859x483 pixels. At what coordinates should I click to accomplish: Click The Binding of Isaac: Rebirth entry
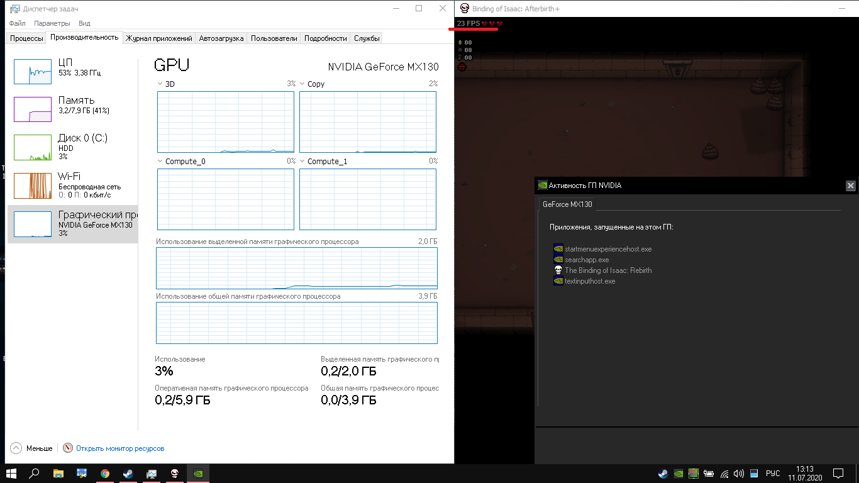point(608,270)
